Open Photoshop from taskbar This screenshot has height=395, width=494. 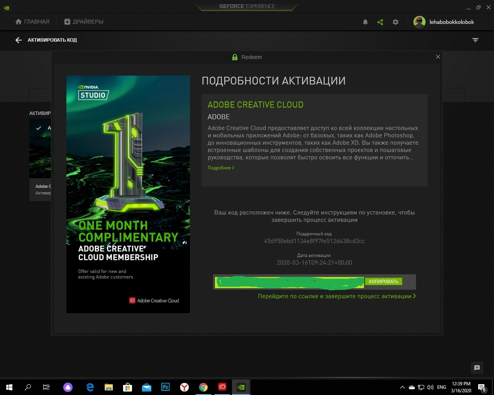pos(166,387)
